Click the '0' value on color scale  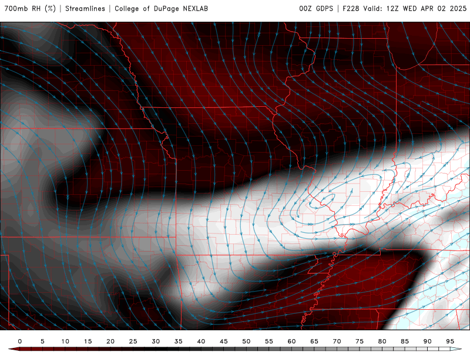point(20,341)
